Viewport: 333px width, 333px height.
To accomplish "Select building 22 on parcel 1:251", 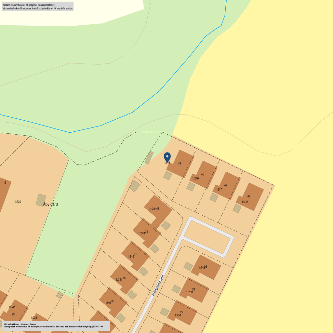I will pyautogui.click(x=182, y=313).
